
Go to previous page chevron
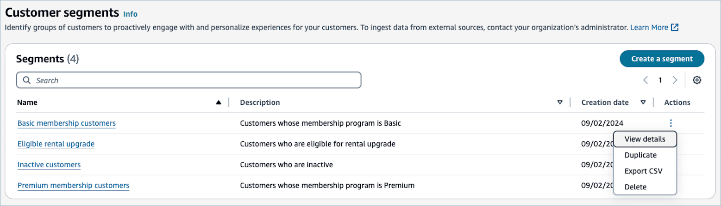646,80
